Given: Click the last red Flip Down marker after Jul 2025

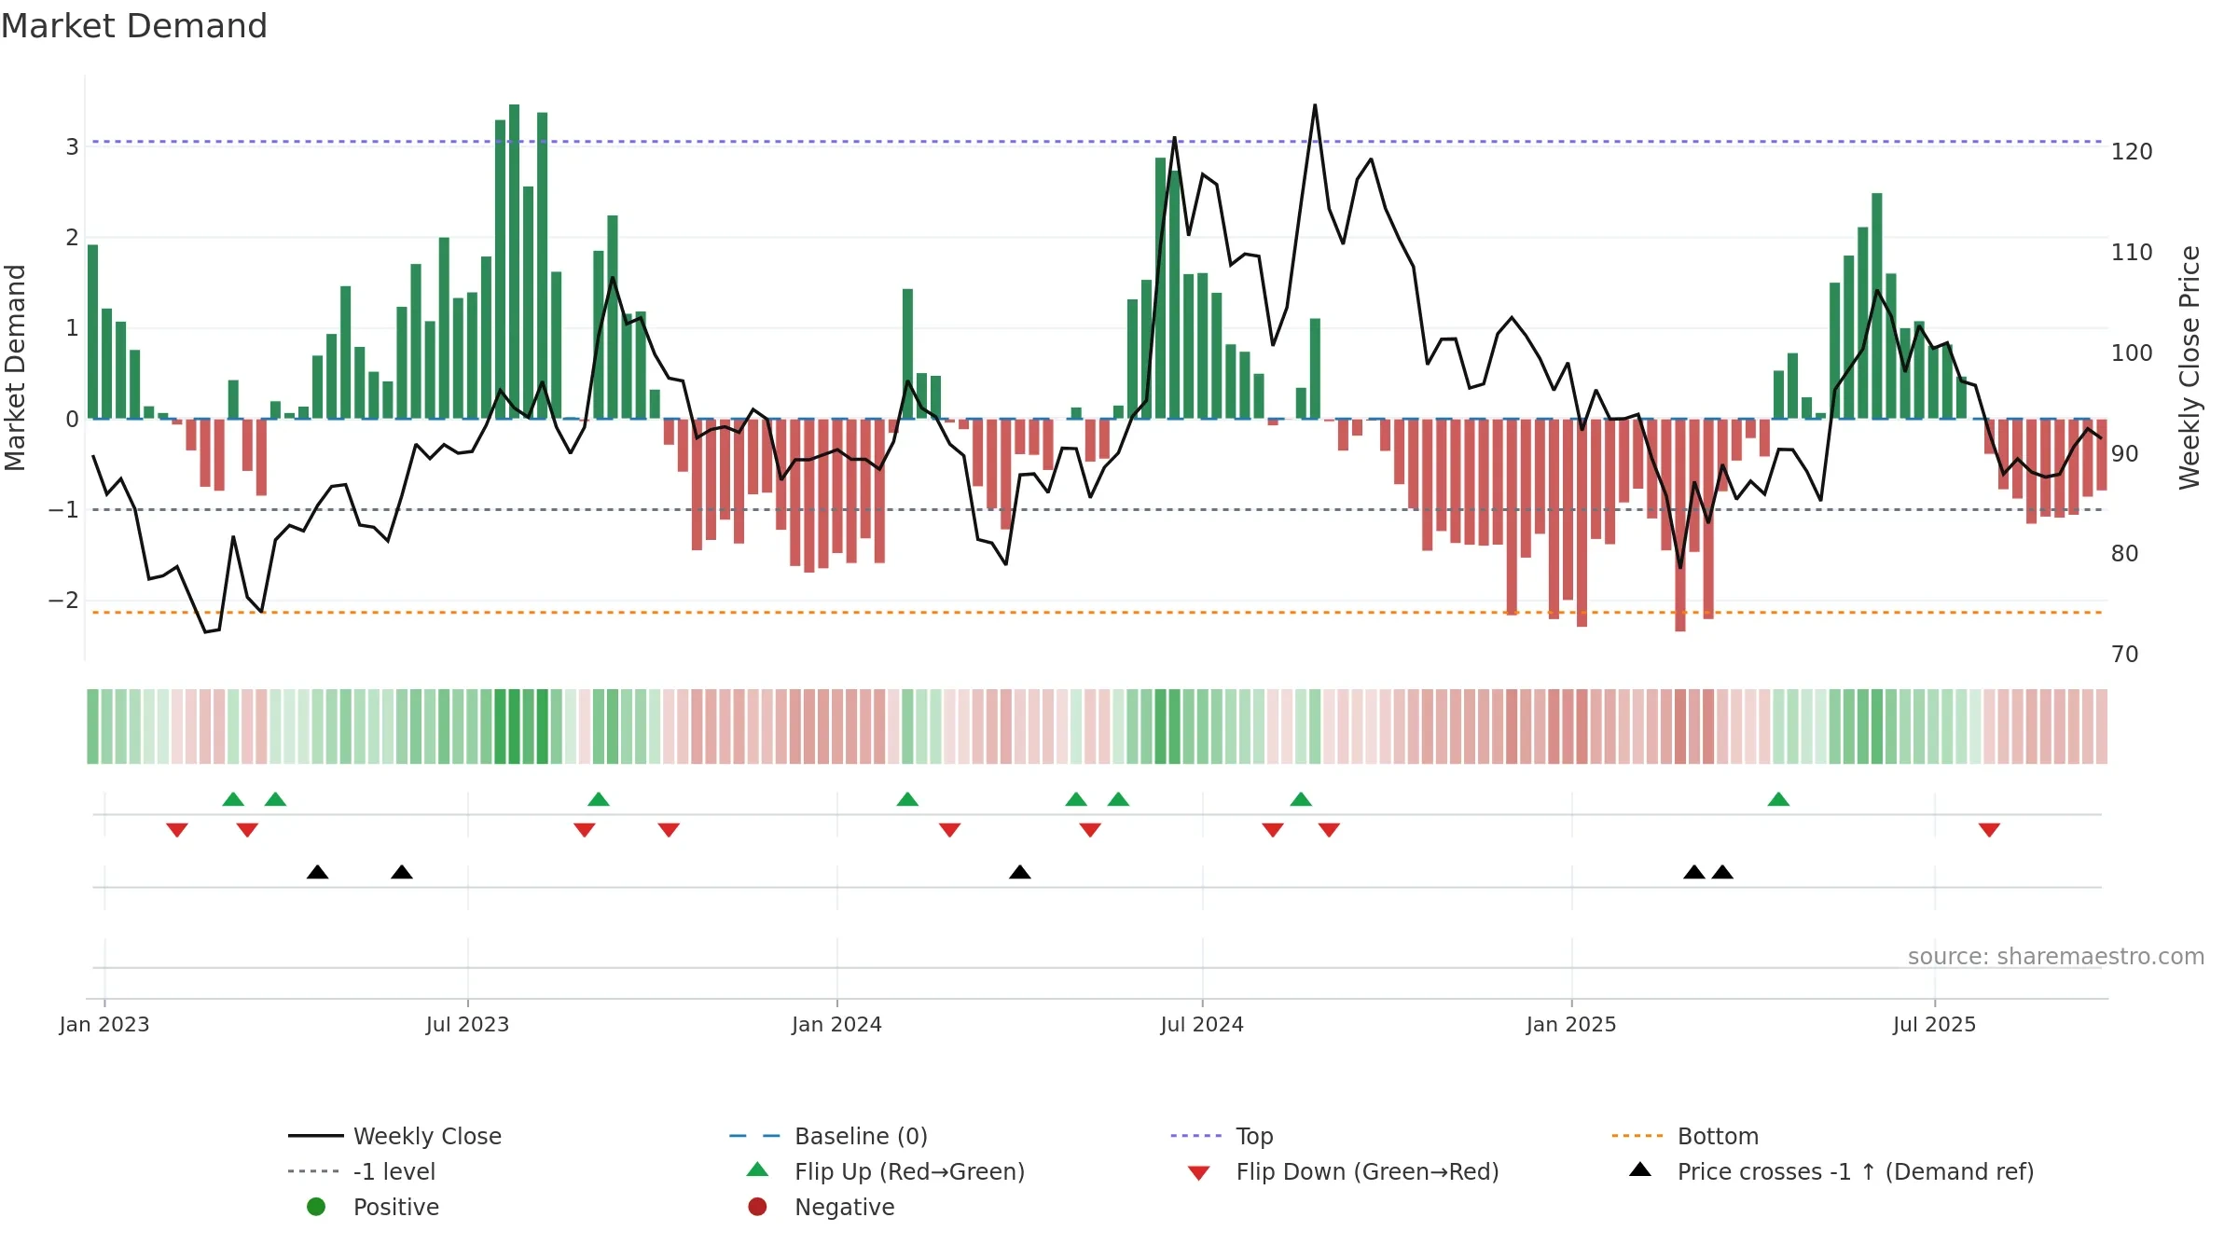Looking at the screenshot, I should (x=1989, y=830).
